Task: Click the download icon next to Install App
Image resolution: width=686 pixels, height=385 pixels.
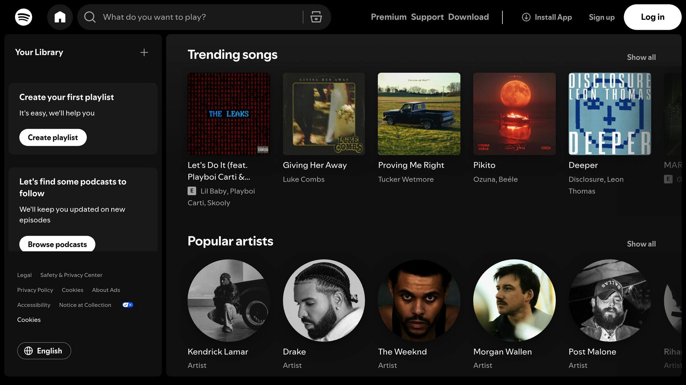Action: [x=526, y=17]
